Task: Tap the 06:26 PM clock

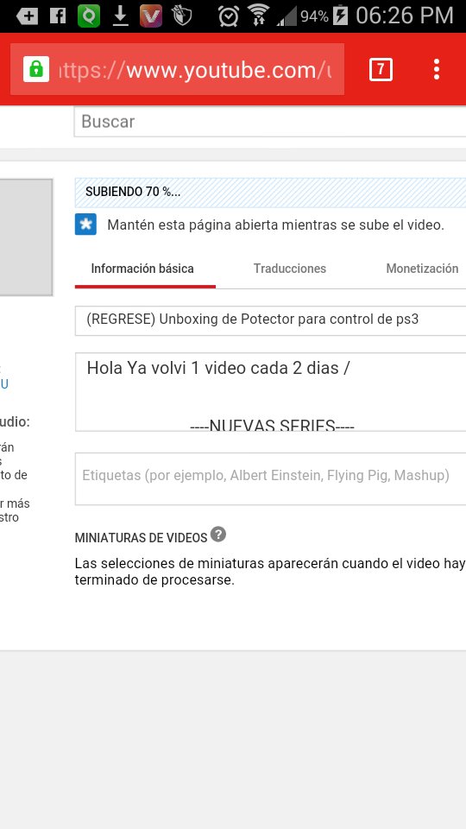Action: coord(405,16)
